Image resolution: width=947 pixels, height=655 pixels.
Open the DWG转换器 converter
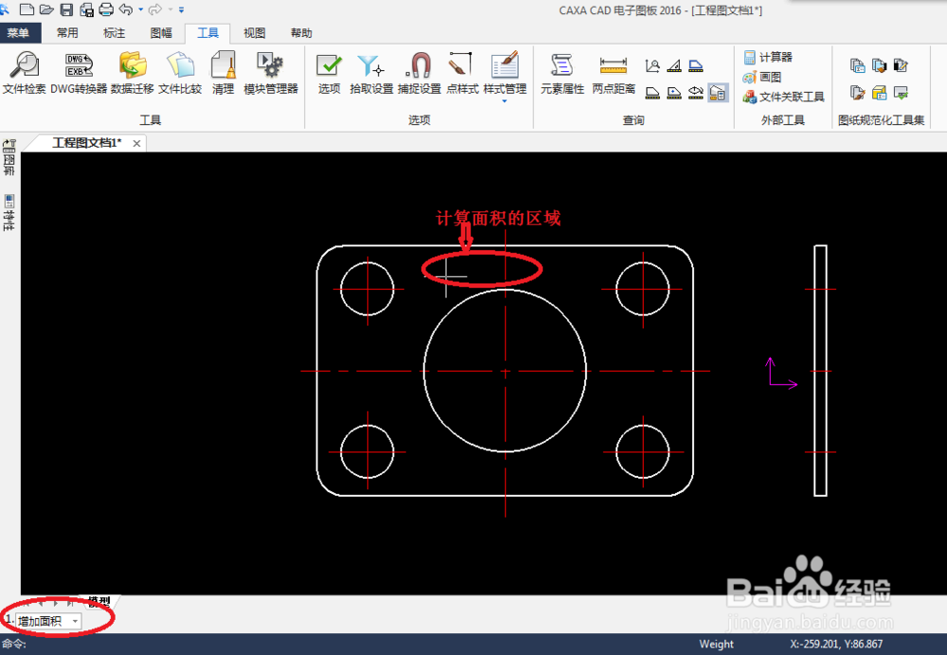click(79, 73)
